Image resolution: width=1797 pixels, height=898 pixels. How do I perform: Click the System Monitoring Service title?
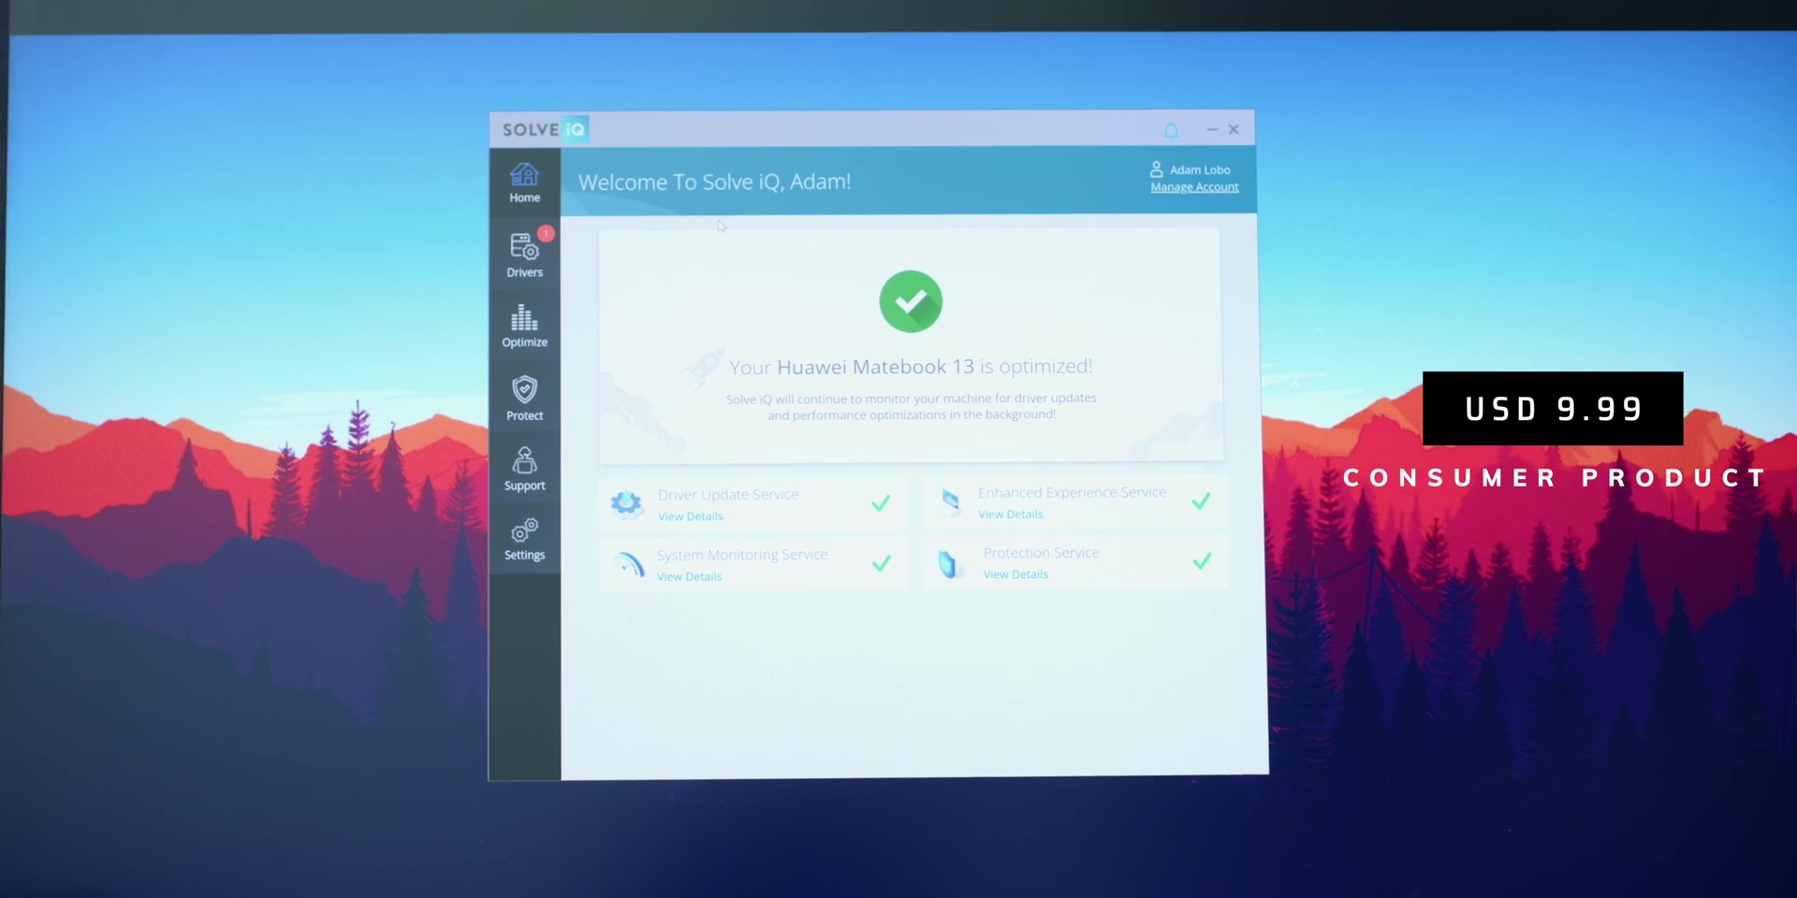click(742, 555)
